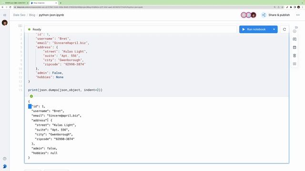Open the user profile avatar in left sidebar
This screenshot has height=171, width=305.
5,23
